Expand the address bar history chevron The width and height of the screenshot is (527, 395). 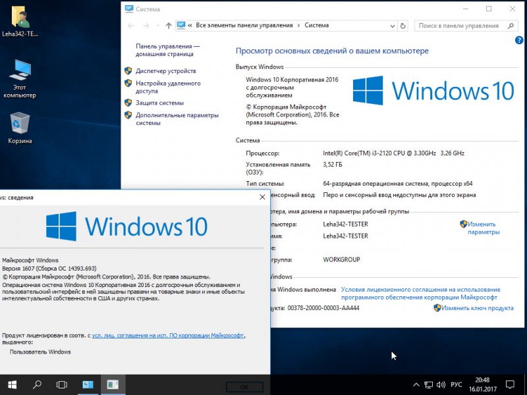(392, 26)
